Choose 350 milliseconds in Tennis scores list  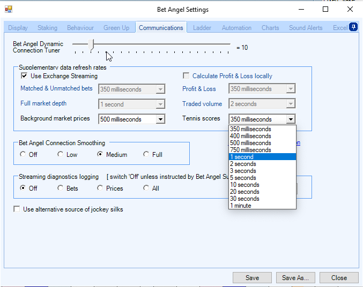pyautogui.click(x=262, y=129)
